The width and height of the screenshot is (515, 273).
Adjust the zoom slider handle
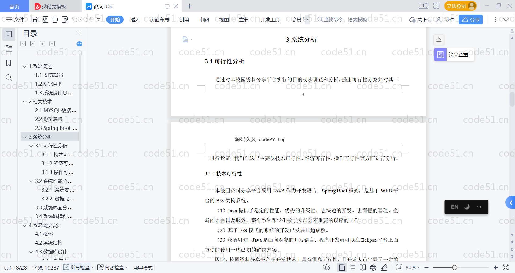pyautogui.click(x=454, y=267)
